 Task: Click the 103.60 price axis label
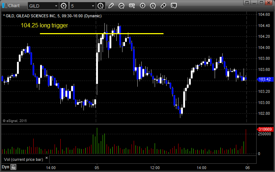(264, 69)
